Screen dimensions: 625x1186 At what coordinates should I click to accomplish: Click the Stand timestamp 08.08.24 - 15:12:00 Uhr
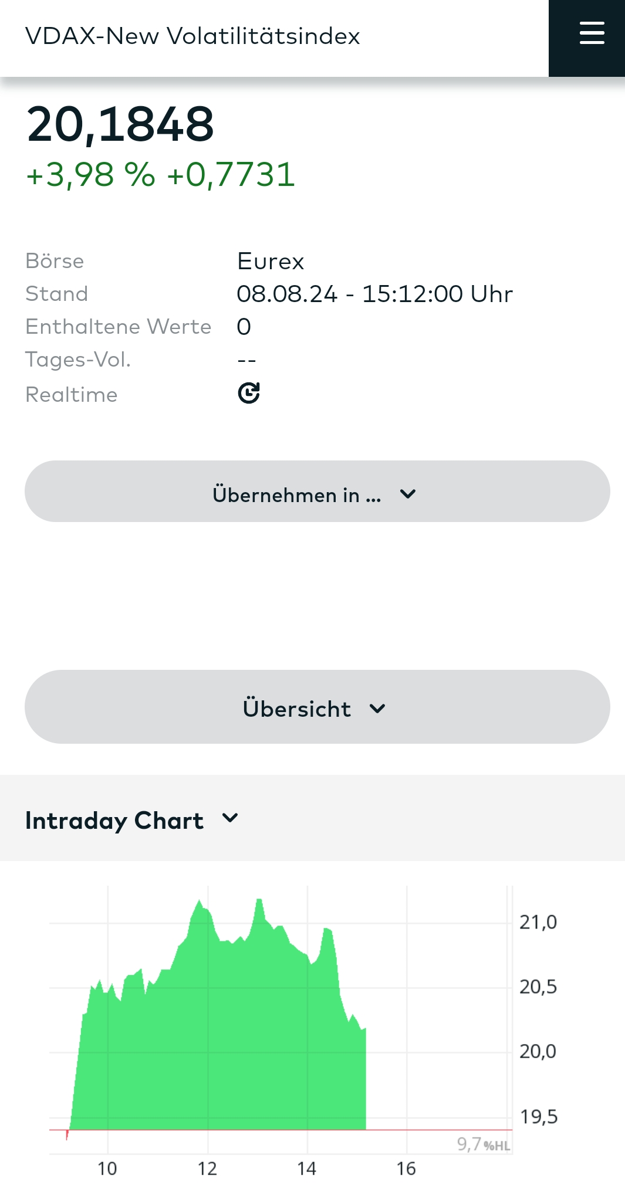coord(374,294)
